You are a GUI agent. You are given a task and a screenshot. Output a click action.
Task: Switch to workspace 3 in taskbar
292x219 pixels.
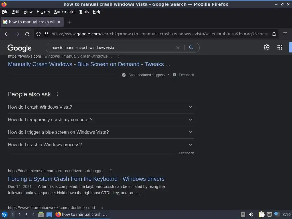coord(27,215)
